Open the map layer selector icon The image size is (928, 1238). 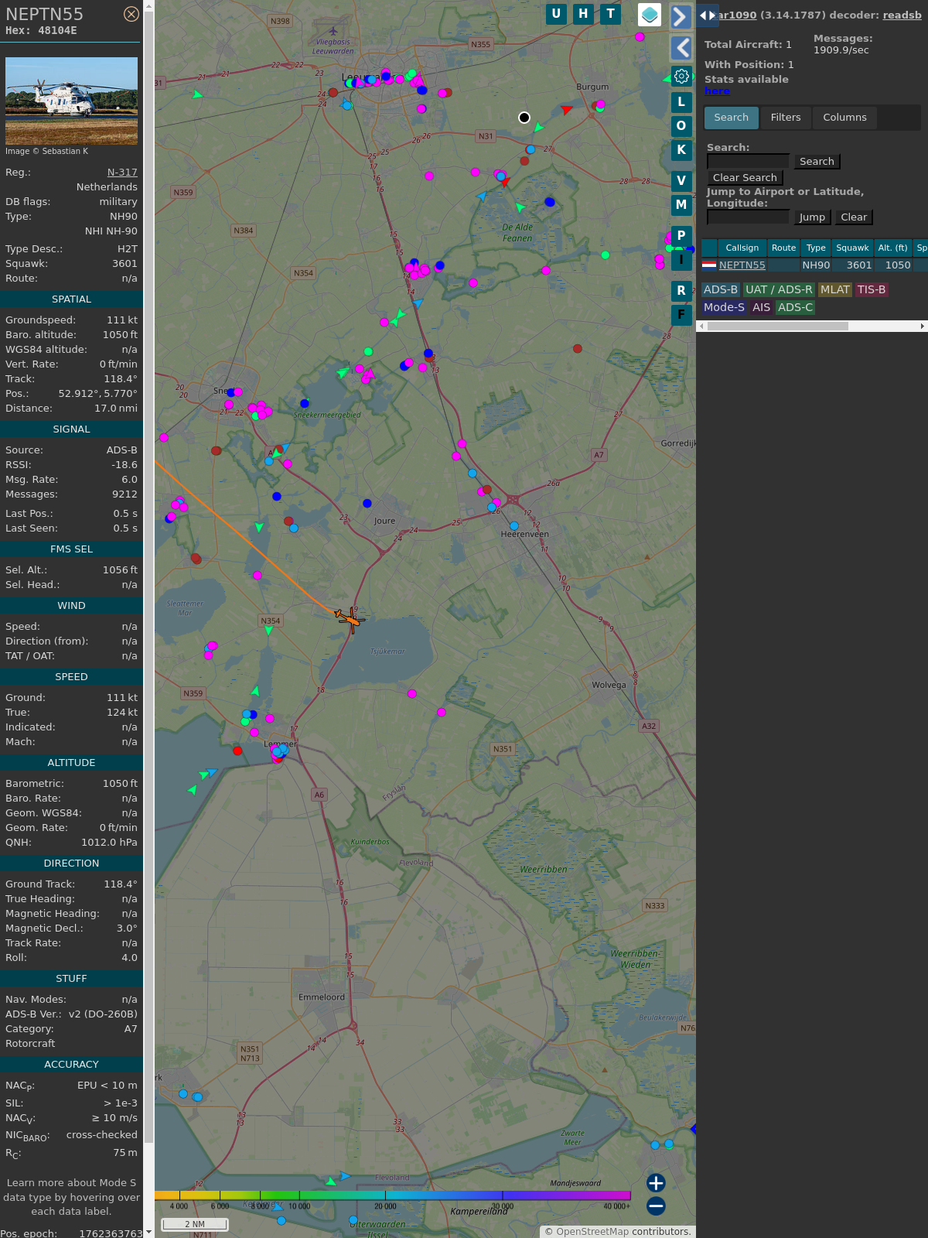pyautogui.click(x=650, y=15)
